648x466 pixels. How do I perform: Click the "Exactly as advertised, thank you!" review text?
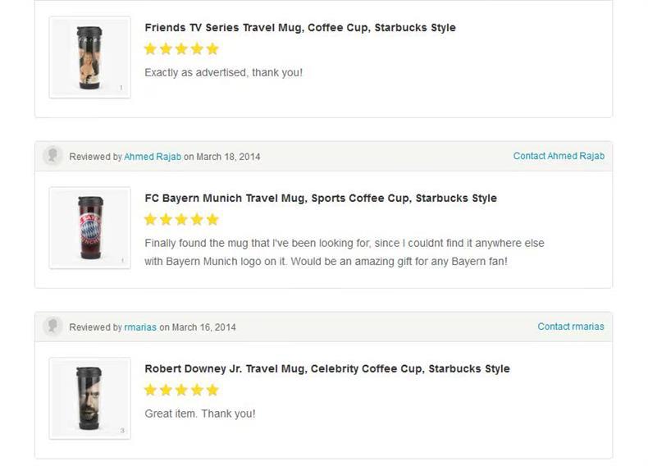[223, 73]
